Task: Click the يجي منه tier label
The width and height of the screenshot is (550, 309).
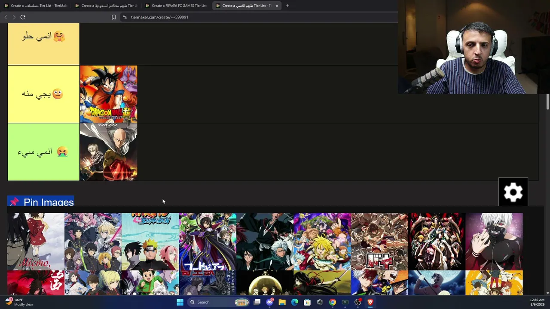Action: (x=43, y=94)
